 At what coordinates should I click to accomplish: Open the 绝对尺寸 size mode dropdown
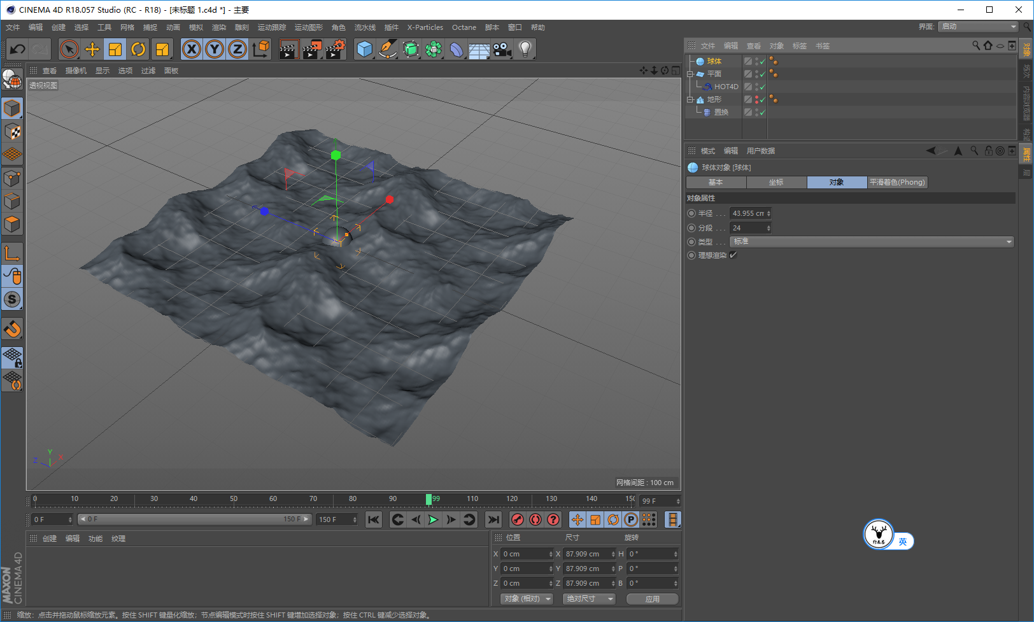click(x=589, y=598)
